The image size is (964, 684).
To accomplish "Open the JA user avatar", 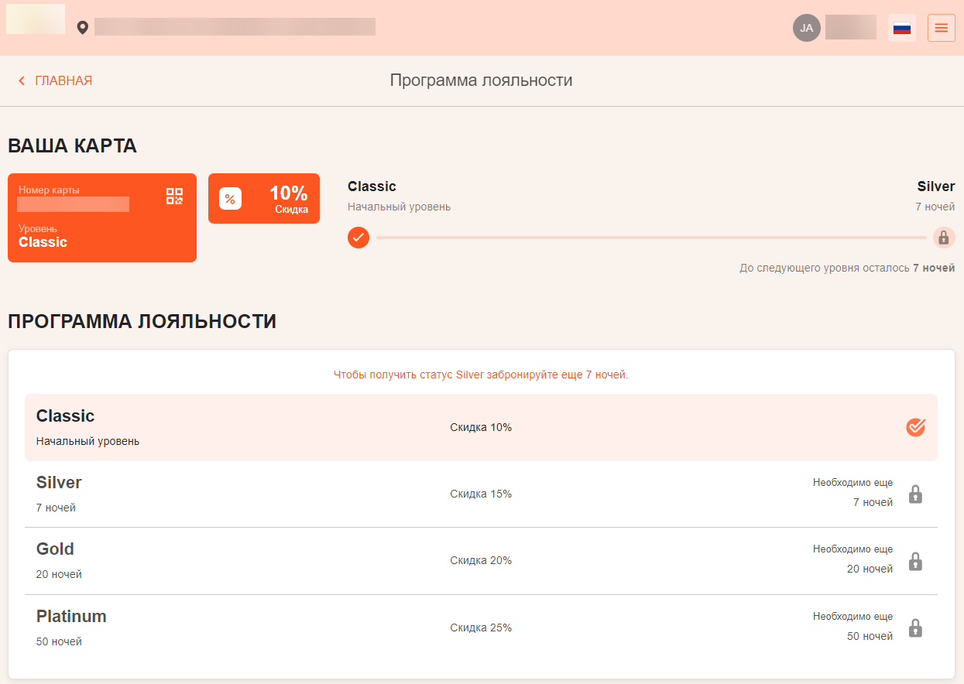I will point(806,28).
